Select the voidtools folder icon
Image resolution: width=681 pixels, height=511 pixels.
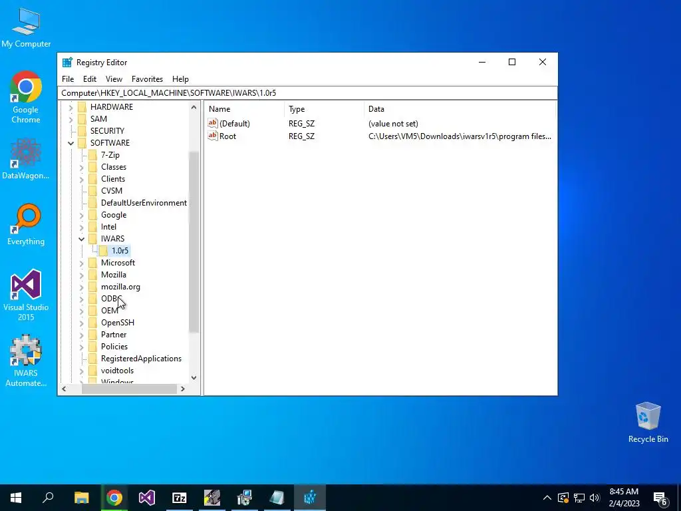pos(92,371)
